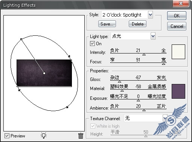Close the Lighting Effects dialog
192x142 pixels.
point(181,3)
